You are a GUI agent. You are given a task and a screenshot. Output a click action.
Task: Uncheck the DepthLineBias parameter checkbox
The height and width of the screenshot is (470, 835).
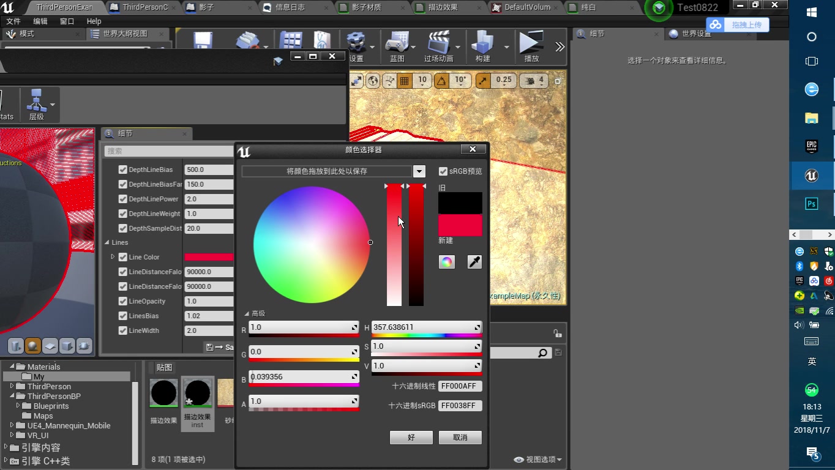[122, 170]
